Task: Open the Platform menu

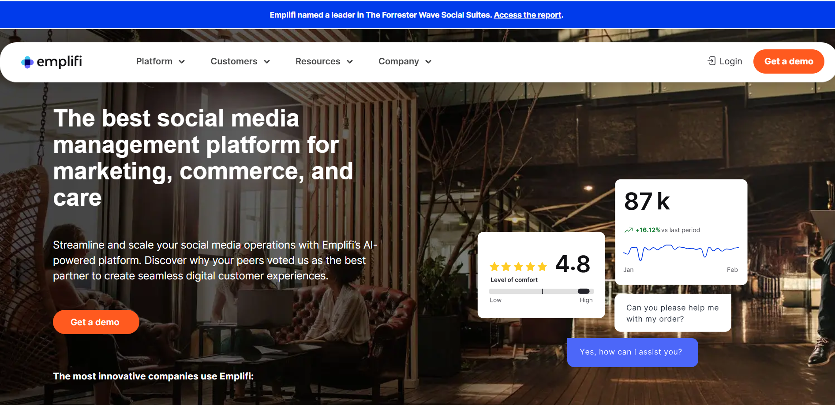Action: (x=161, y=61)
